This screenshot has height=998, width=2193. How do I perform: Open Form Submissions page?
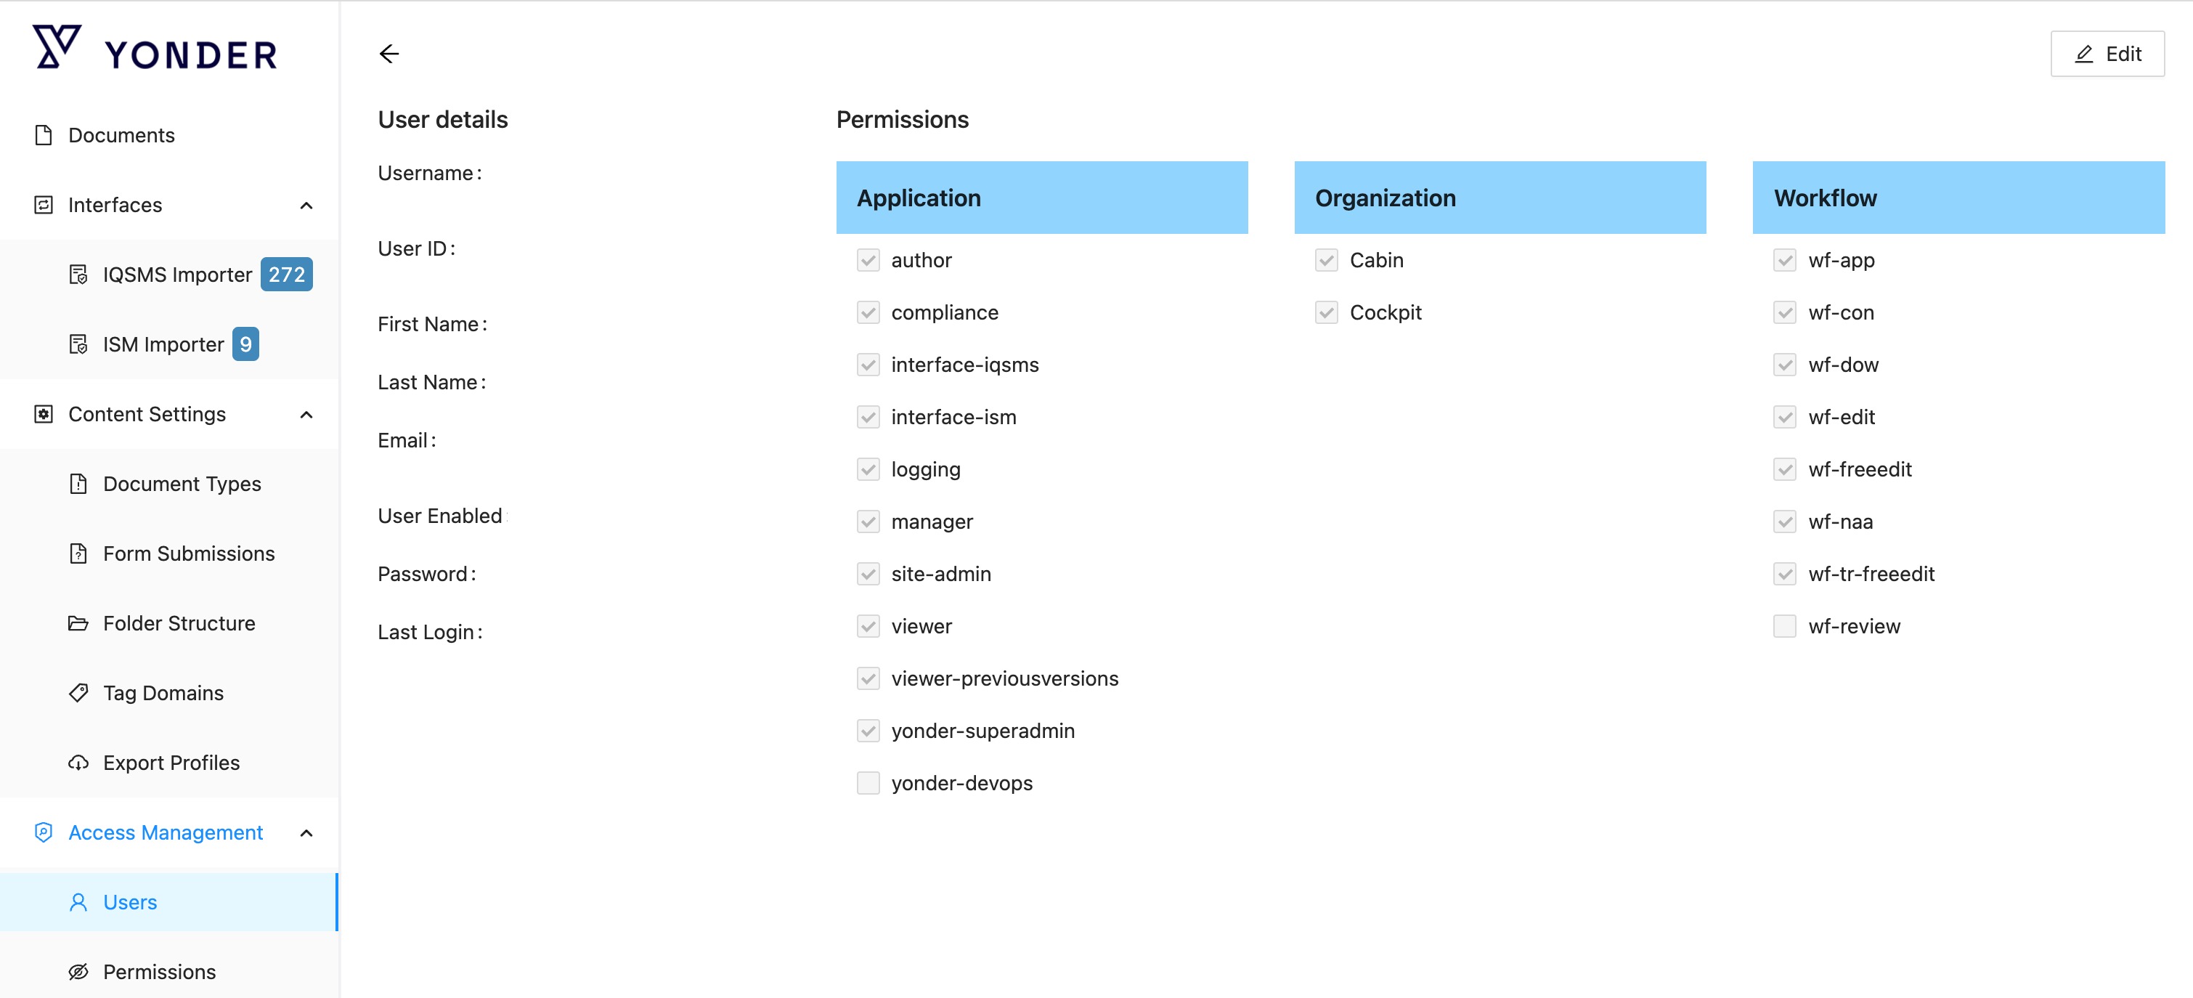189,553
